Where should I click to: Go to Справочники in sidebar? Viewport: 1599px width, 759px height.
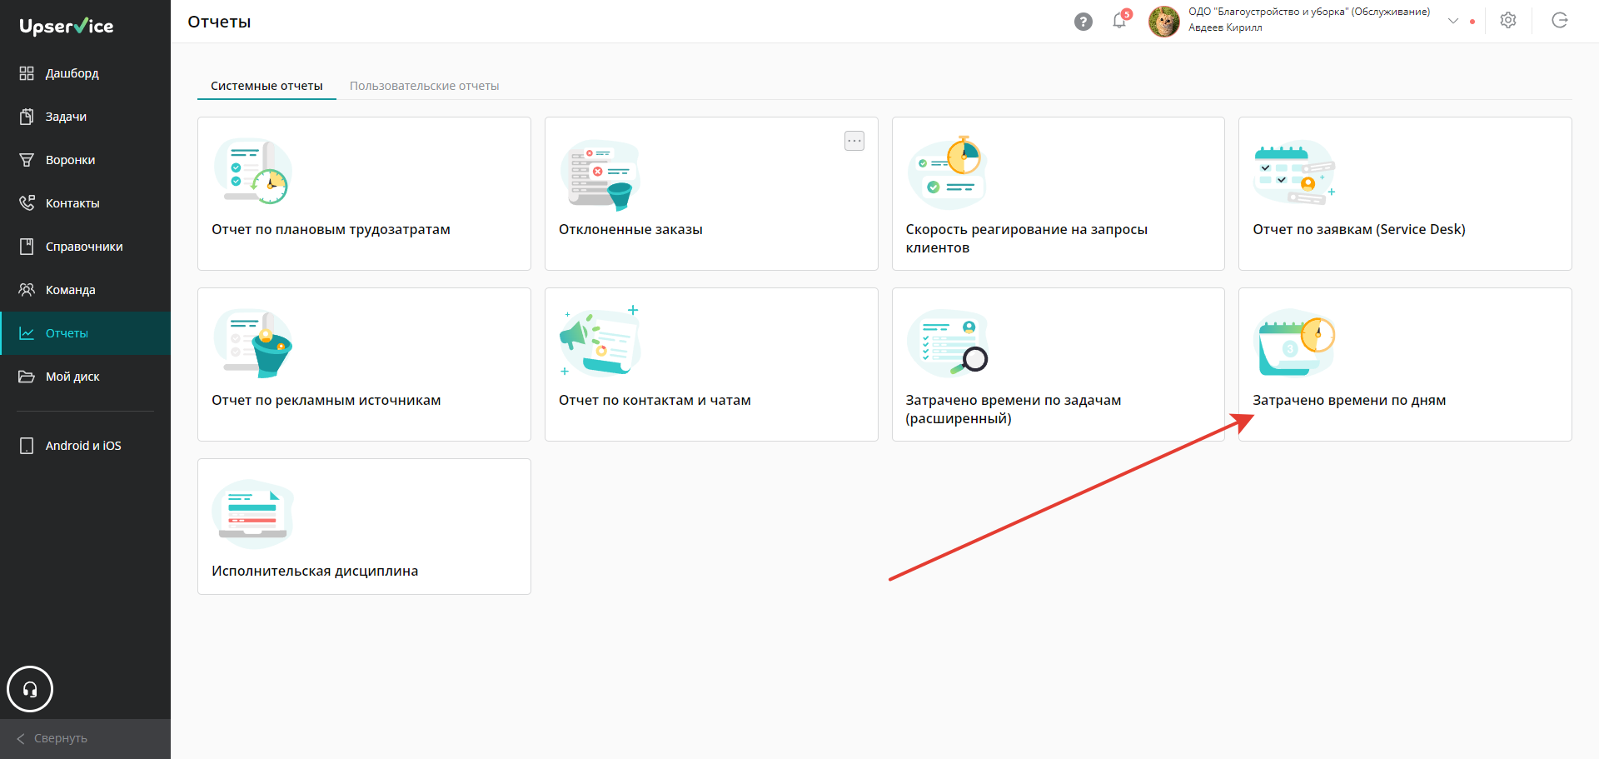[x=85, y=247]
